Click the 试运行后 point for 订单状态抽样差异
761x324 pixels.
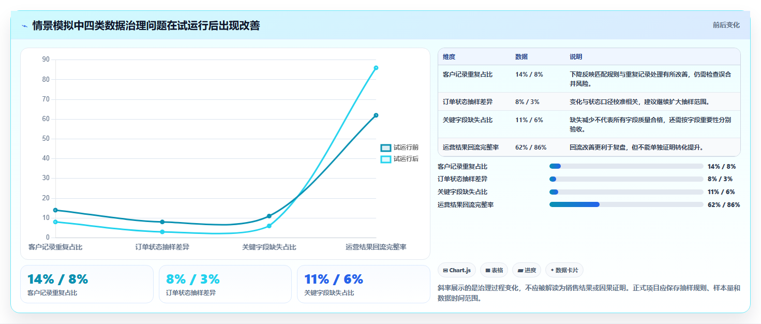pyautogui.click(x=162, y=232)
